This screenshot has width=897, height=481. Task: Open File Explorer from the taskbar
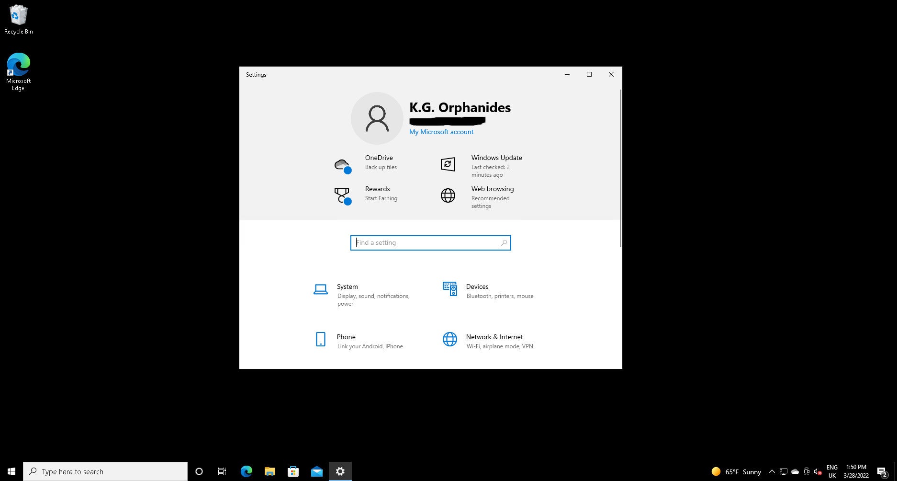pos(269,471)
